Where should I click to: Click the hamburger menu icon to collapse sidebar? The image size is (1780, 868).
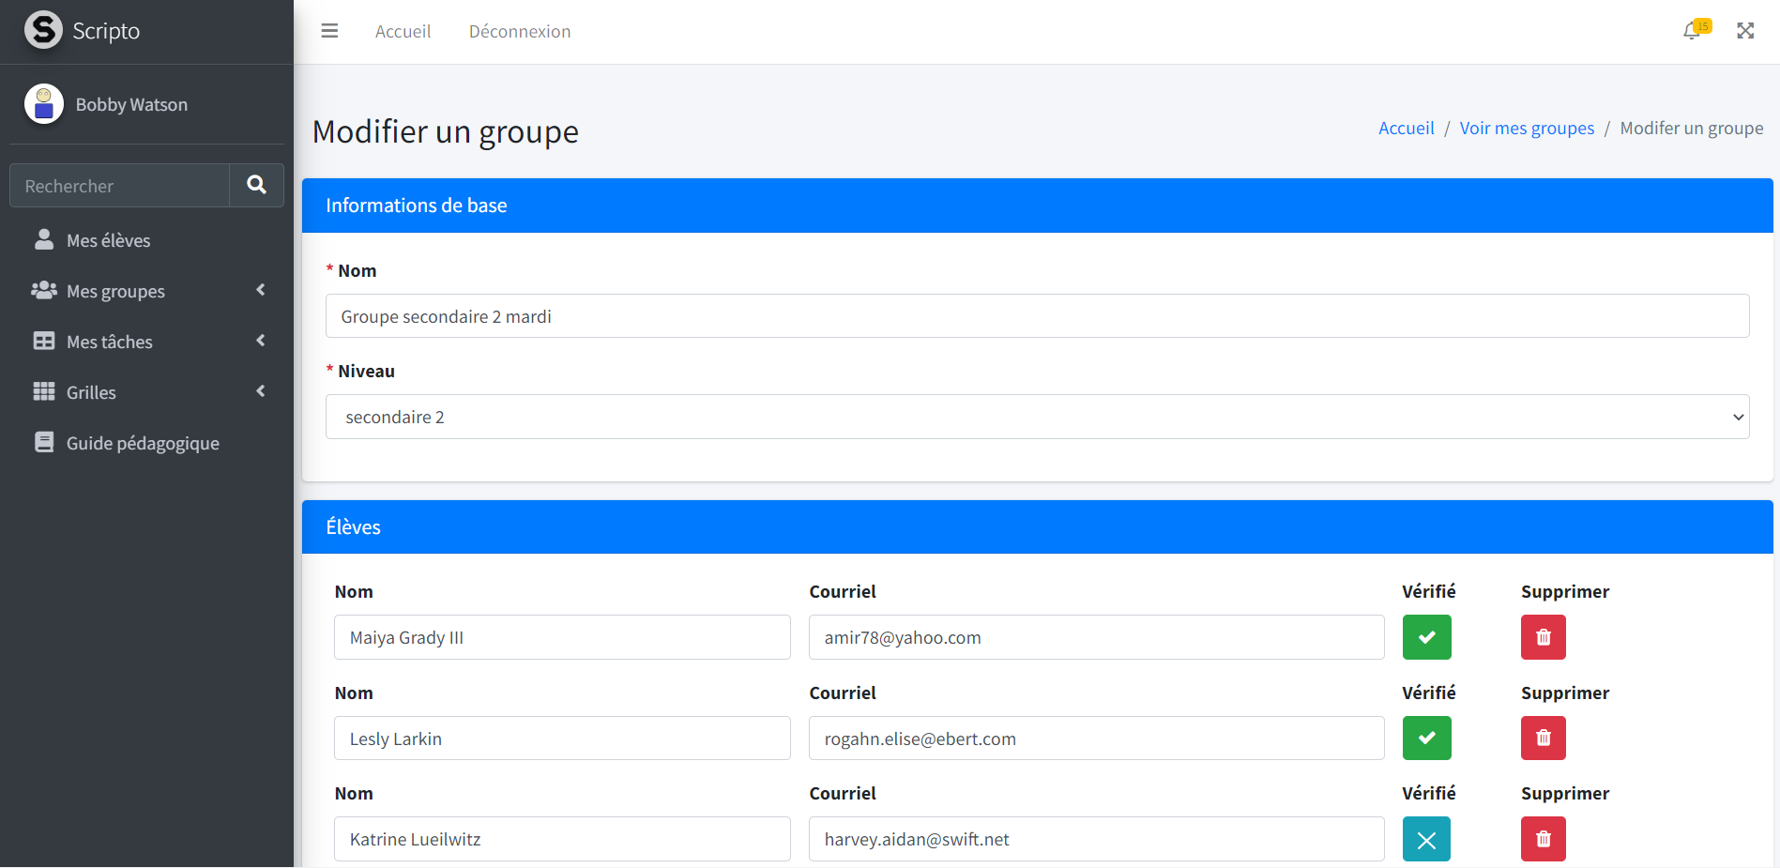pos(329,31)
